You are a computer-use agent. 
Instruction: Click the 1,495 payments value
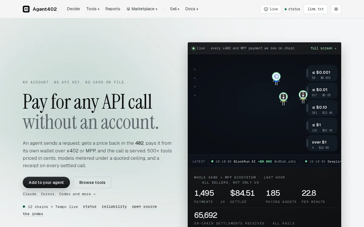[204, 193]
